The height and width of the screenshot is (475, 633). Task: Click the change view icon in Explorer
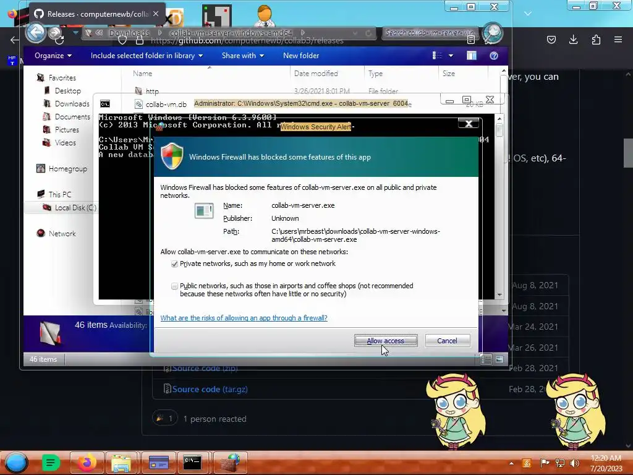tap(437, 56)
